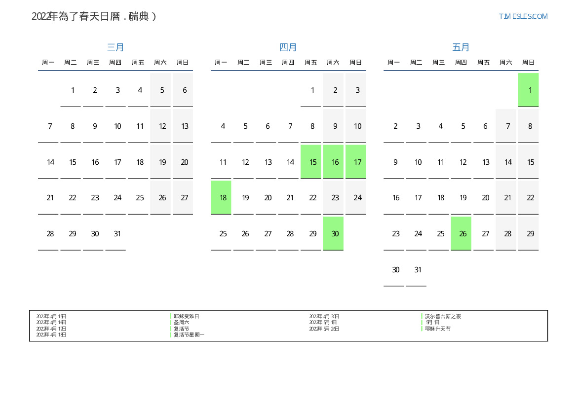577x408 pixels.
Task: Click 耶稣升天节 legend entry
Action: pos(438,329)
